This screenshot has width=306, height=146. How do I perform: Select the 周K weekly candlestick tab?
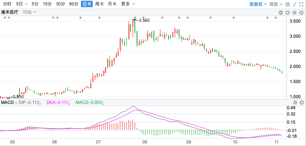99,4
